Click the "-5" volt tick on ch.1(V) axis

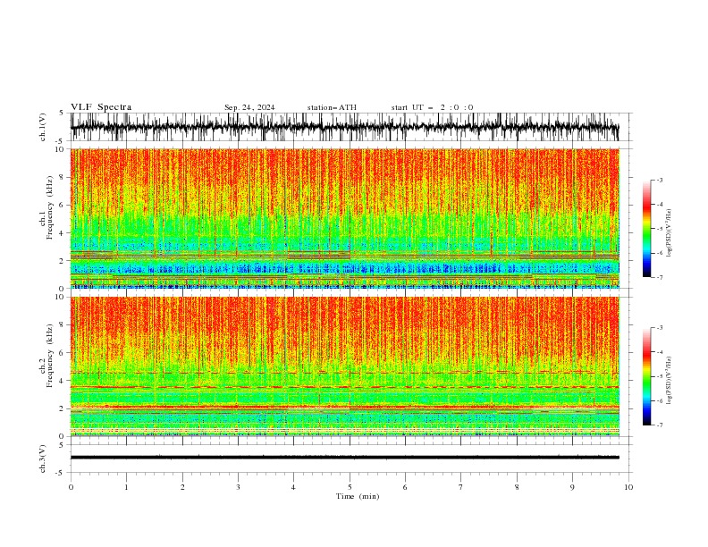click(60, 141)
